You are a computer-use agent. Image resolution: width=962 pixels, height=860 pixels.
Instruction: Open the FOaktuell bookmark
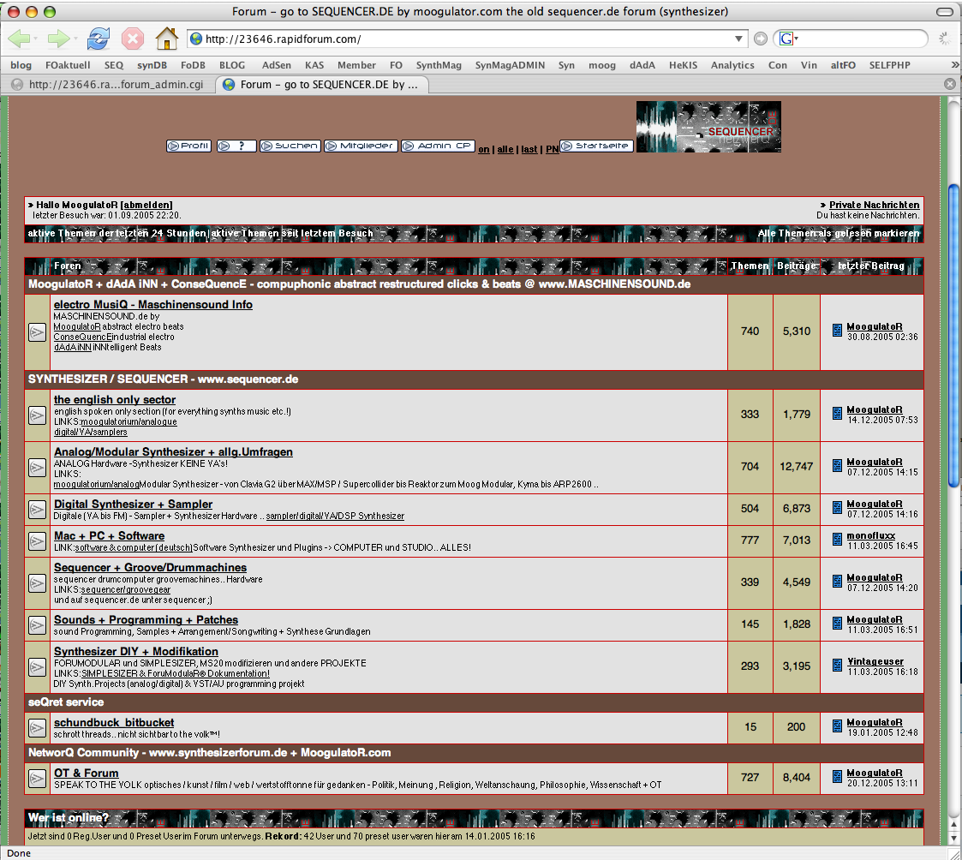[x=68, y=65]
